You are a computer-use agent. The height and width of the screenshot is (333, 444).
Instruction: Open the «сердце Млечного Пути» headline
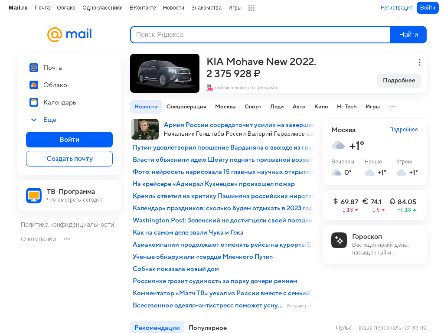coord(203,257)
